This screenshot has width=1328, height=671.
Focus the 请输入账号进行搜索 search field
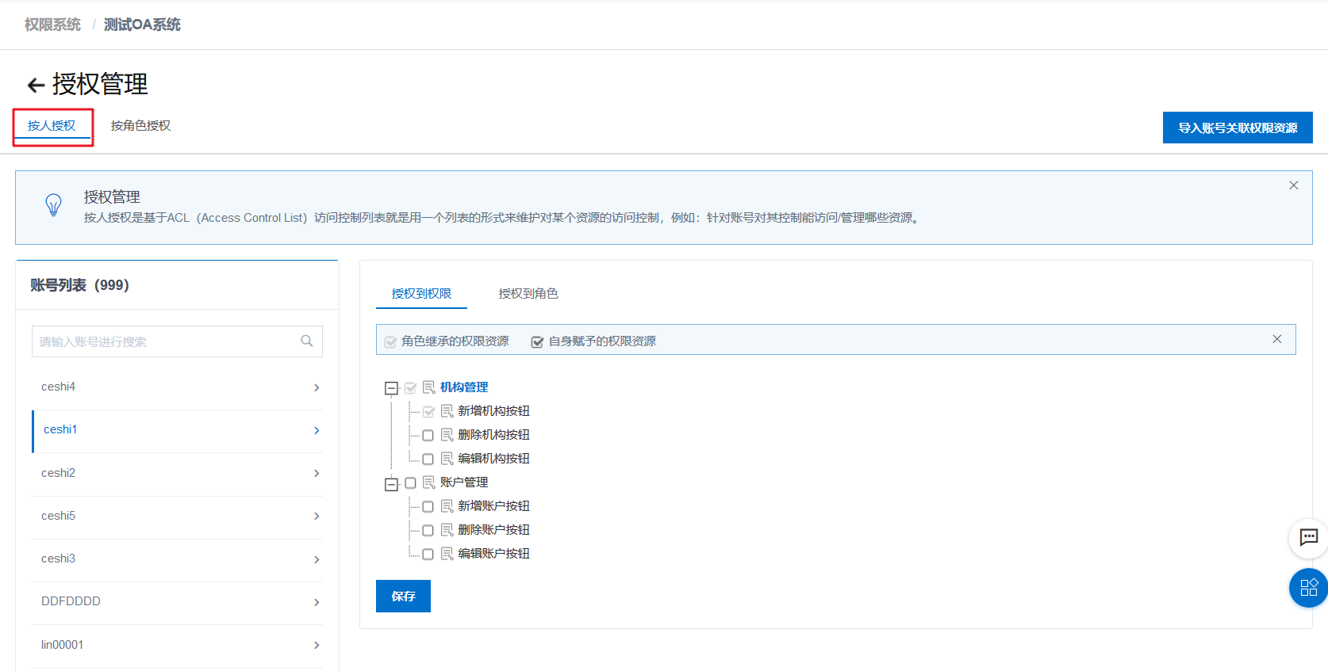click(x=177, y=341)
